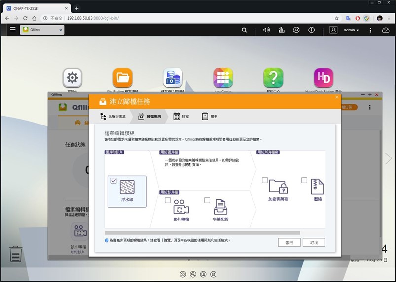The image size is (396, 282).
Task: Close the 建立歸檔任務 dialog
Action: pos(337,97)
